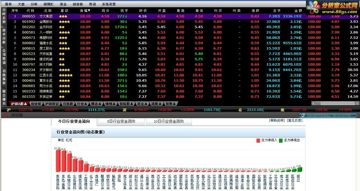
Task: Expand the 指数 tab dropdown
Action: point(174,104)
